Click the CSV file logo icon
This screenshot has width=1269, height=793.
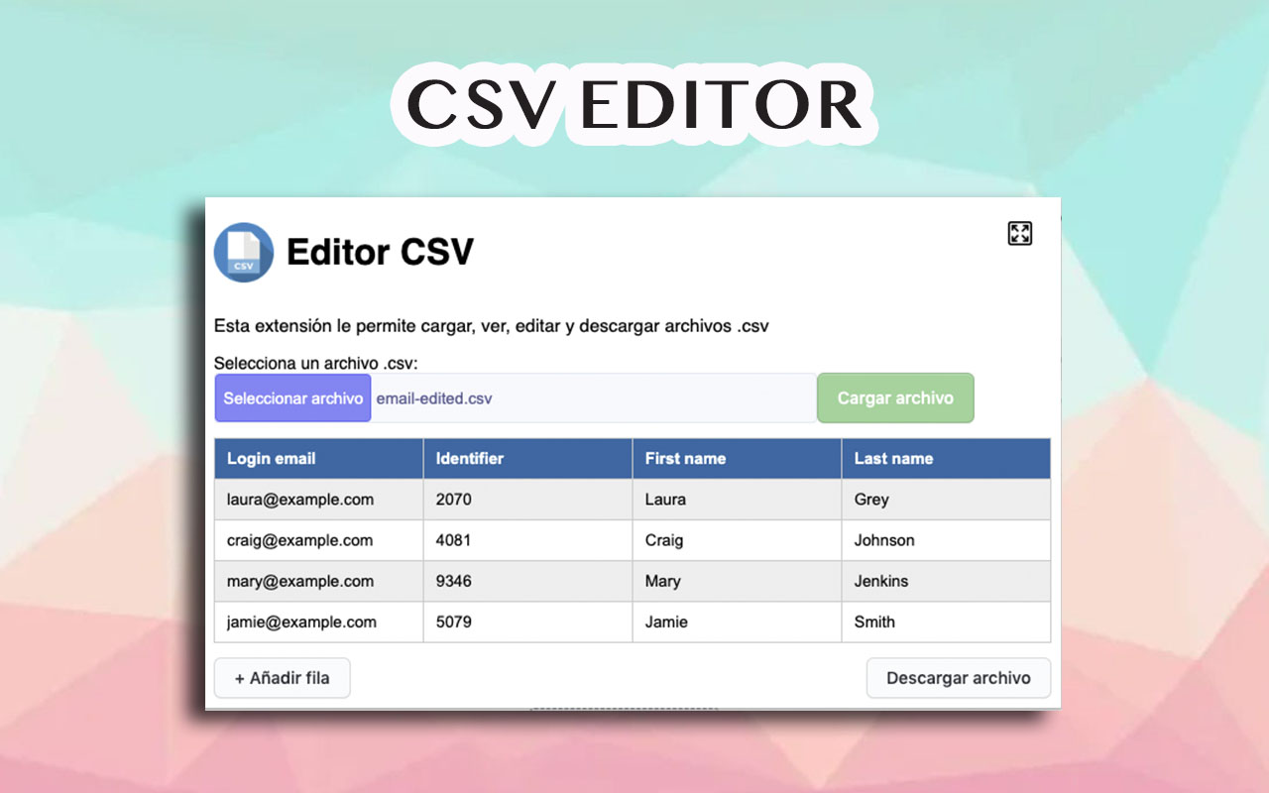point(244,252)
